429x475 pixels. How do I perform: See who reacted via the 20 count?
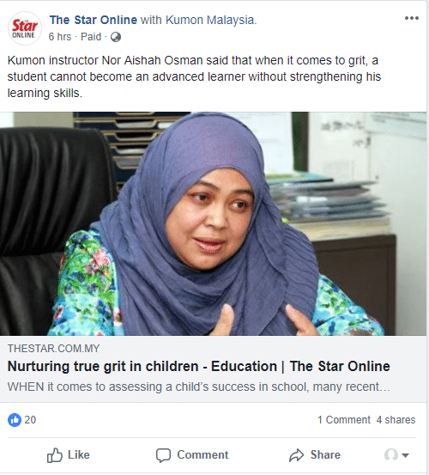[x=30, y=420]
